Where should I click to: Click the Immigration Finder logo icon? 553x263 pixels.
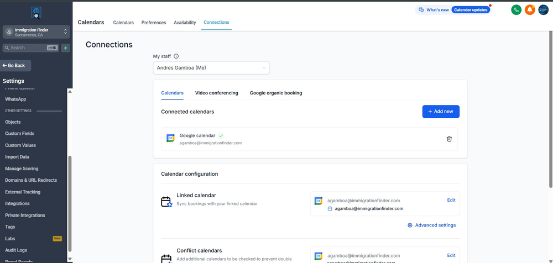coord(36,13)
